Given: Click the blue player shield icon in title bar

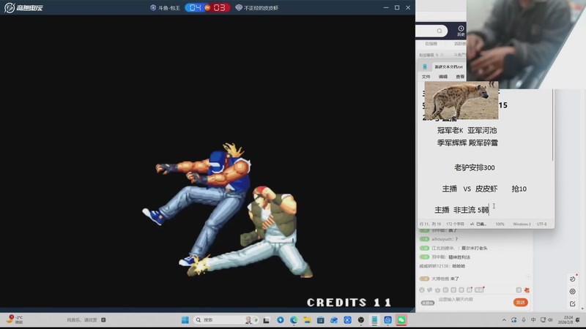Looking at the screenshot, I should [153, 7].
